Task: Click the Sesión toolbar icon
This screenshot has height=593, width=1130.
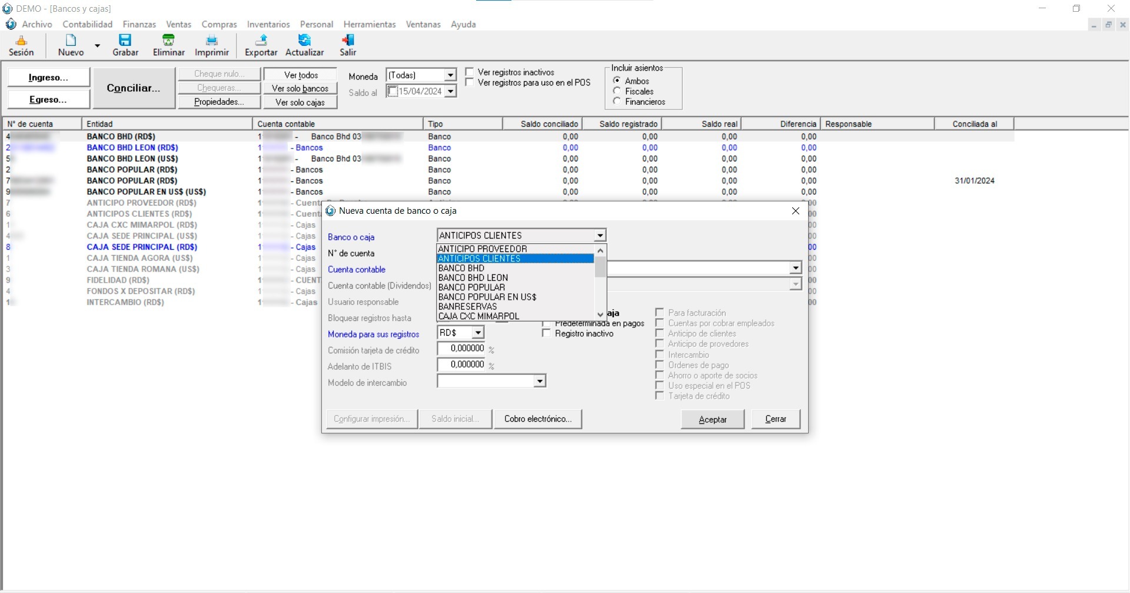Action: (21, 40)
